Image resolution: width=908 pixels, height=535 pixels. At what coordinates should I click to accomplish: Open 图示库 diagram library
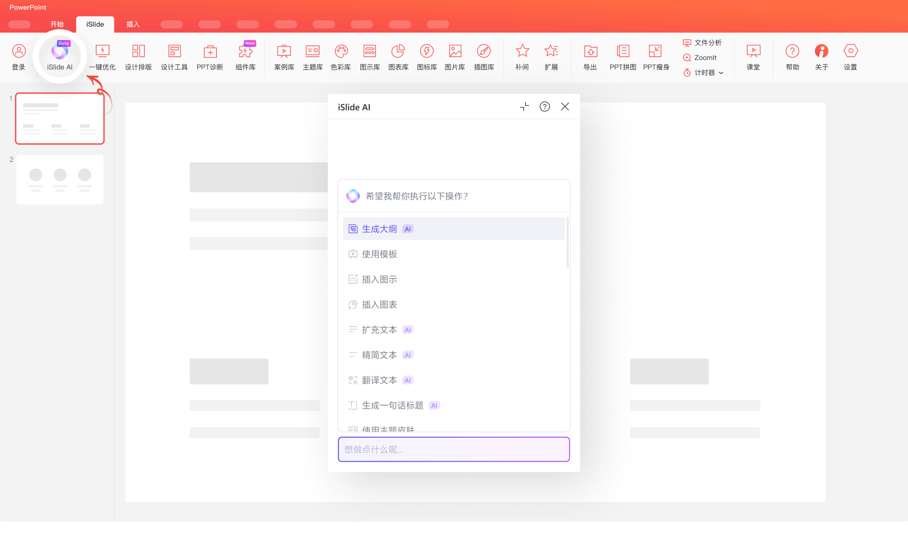point(370,57)
